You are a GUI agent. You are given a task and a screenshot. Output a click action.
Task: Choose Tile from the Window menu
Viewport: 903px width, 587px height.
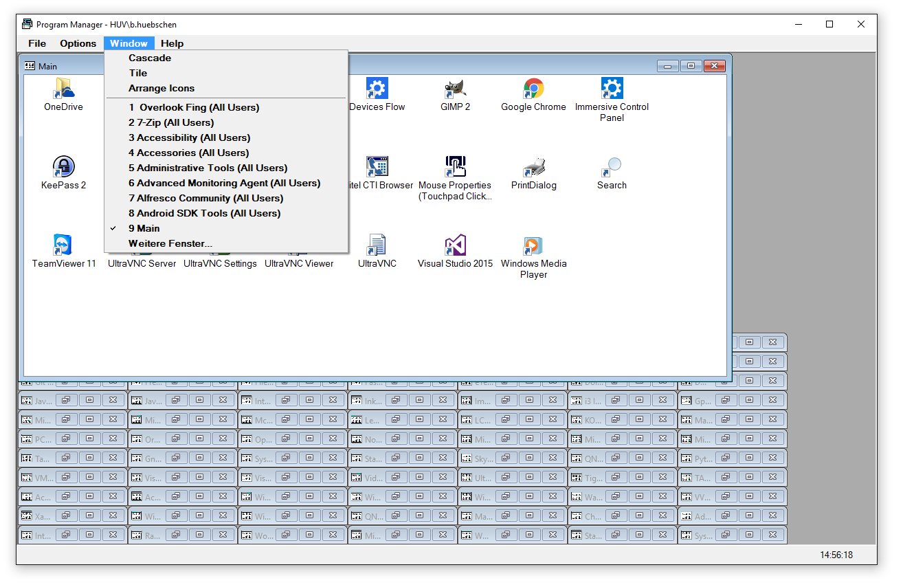coord(226,73)
